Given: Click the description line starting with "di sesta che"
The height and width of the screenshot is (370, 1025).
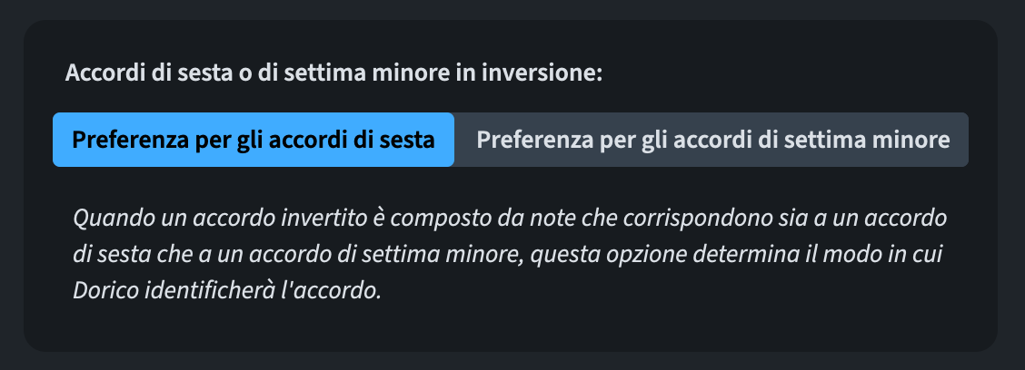Looking at the screenshot, I should [x=511, y=257].
